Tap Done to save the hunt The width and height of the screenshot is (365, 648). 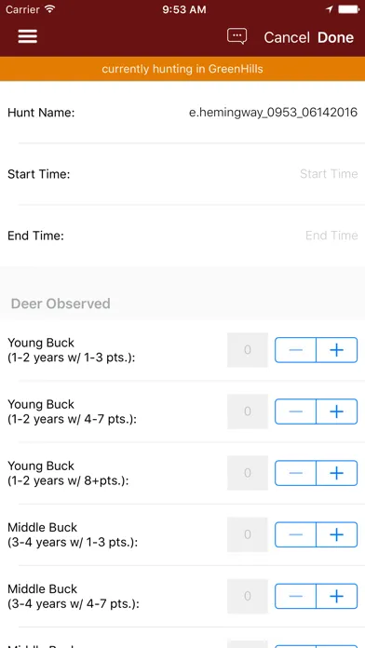335,37
